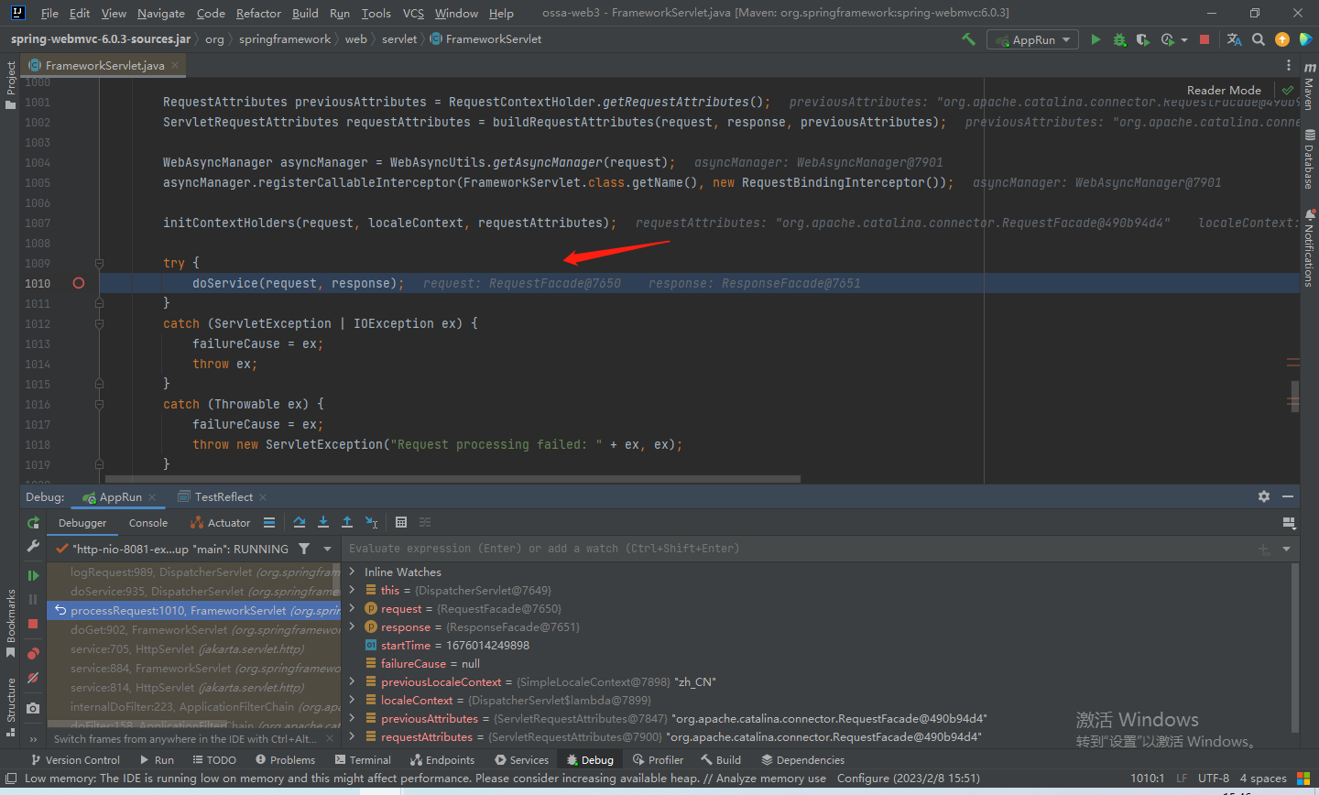Expand the 'this' variable node
Viewport: 1319px width, 795px height.
pos(352,590)
